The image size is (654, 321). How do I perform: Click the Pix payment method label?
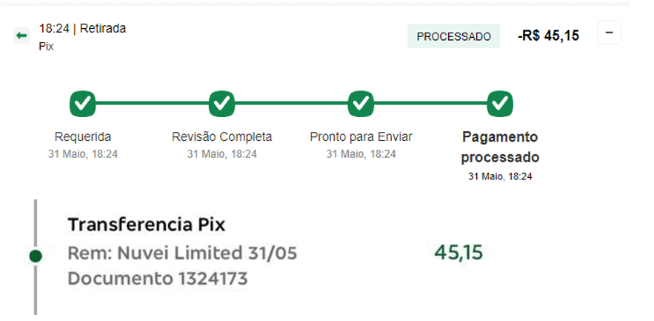tap(47, 47)
